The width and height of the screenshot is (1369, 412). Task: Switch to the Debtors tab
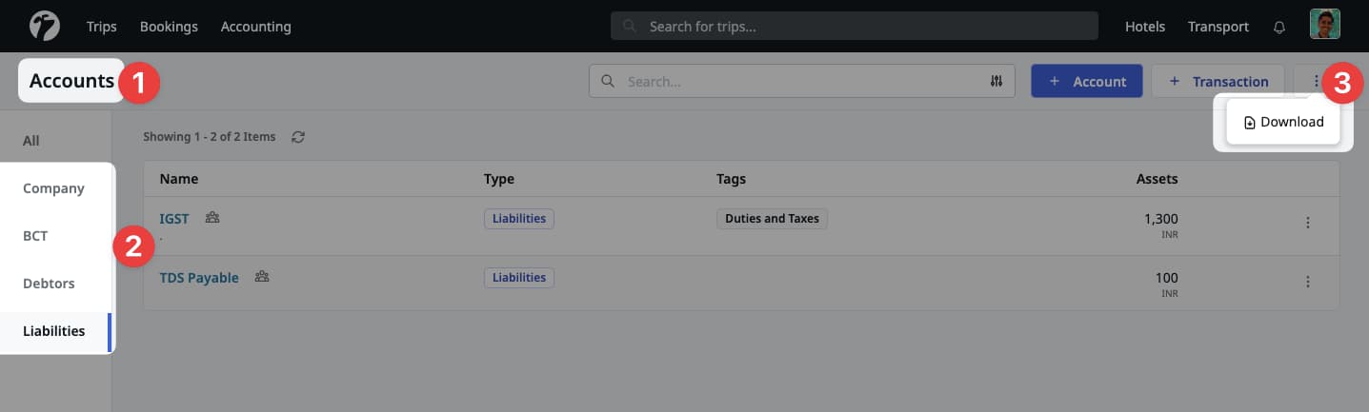tap(49, 284)
